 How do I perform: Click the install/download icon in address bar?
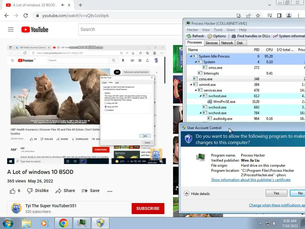click(x=239, y=16)
